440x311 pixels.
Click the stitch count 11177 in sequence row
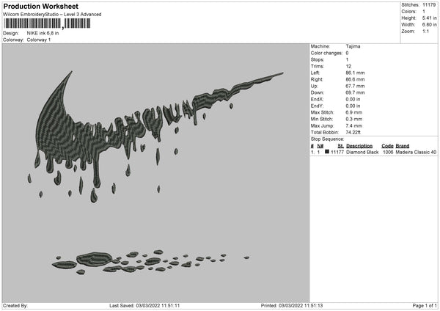click(x=337, y=152)
